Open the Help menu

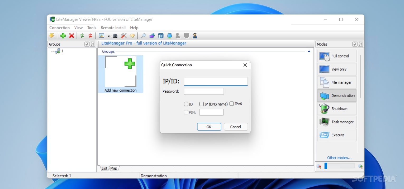(x=134, y=28)
